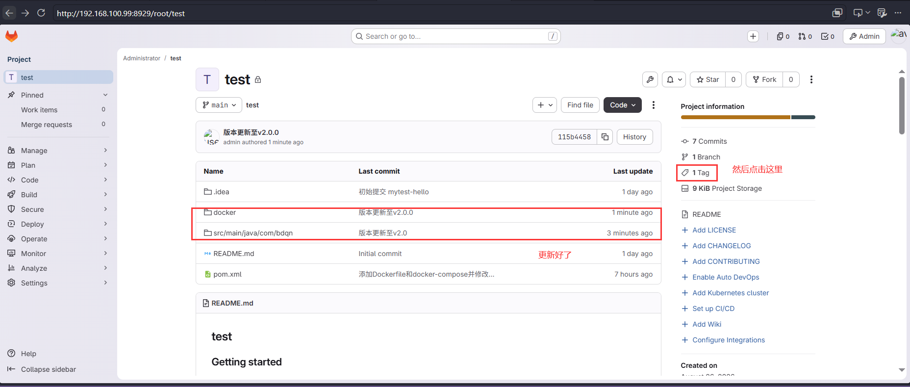
Task: Expand the Manage sidebar section
Action: click(58, 151)
